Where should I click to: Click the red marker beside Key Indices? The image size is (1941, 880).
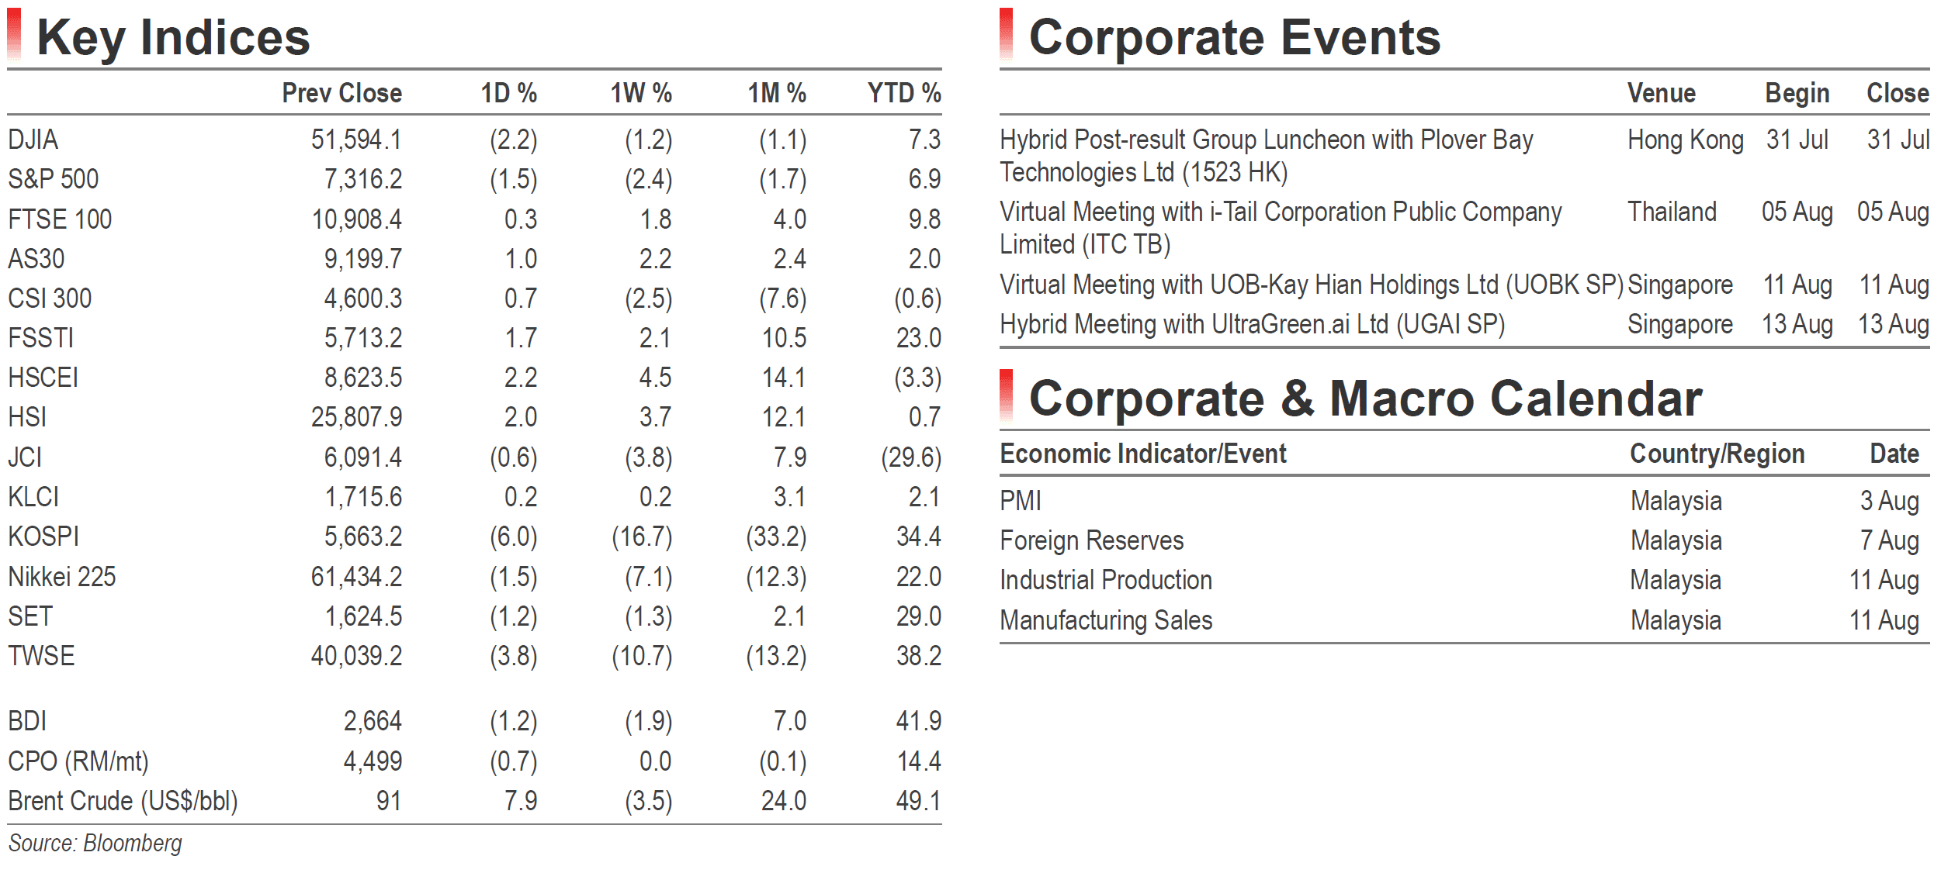(x=14, y=34)
